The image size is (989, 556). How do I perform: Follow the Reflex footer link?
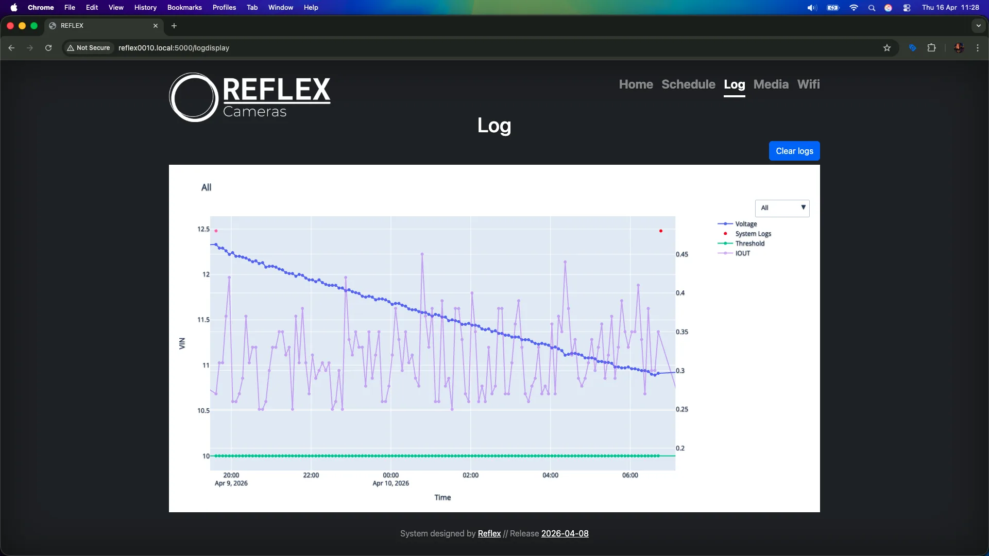(489, 534)
